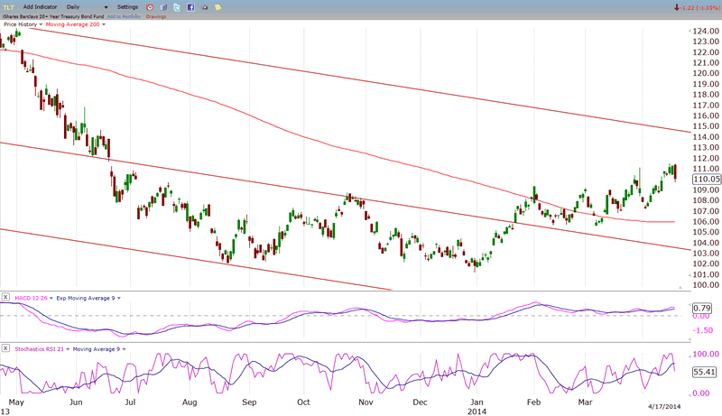722x416 pixels.
Task: Close the Stochastics RSI pane
Action: click(x=5, y=348)
